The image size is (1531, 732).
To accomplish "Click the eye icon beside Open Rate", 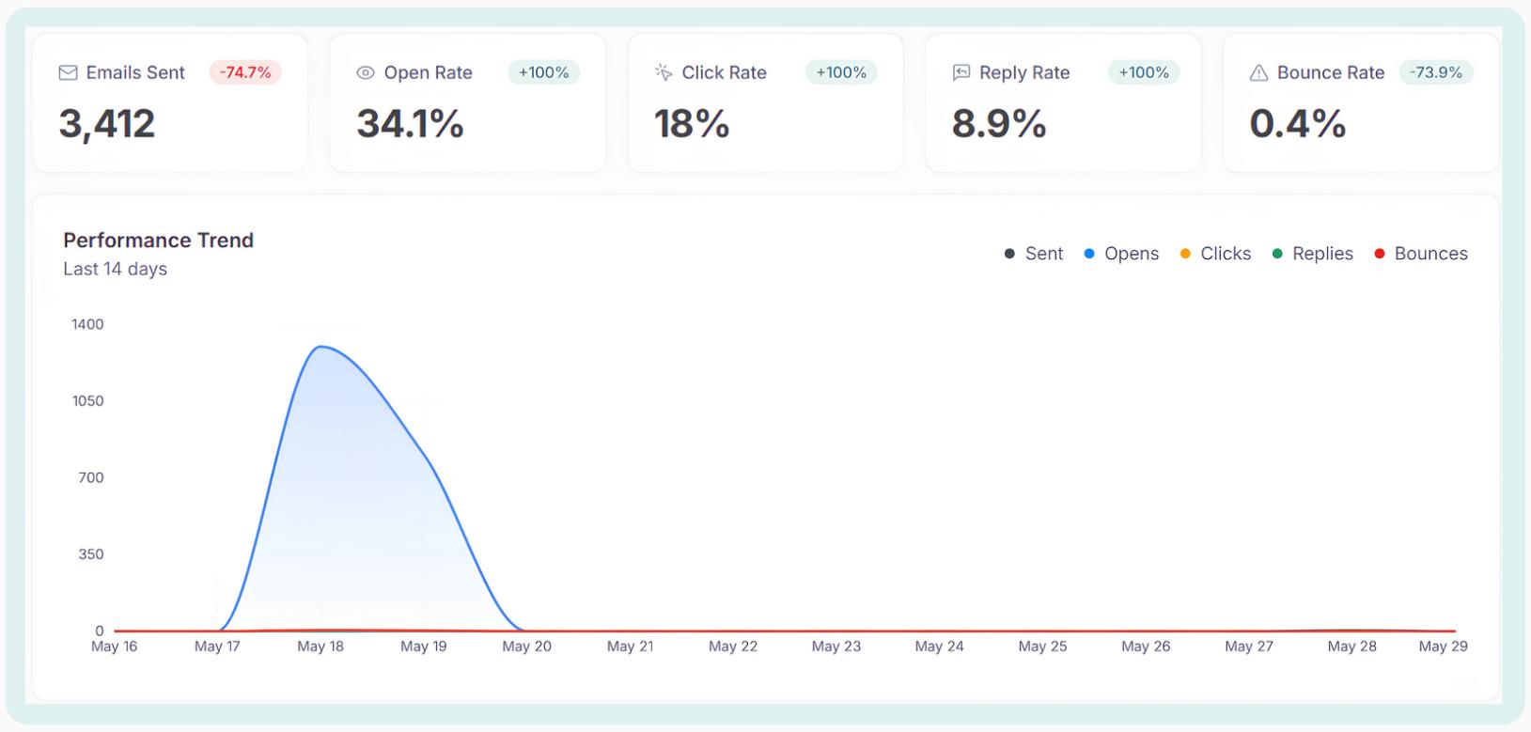I will pyautogui.click(x=366, y=72).
